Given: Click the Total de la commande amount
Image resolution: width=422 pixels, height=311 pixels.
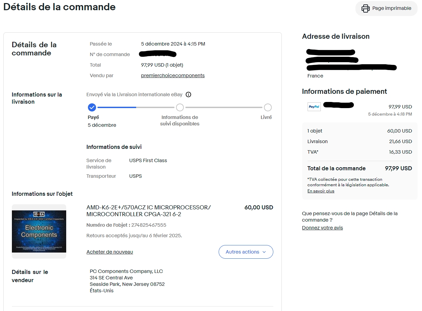Looking at the screenshot, I should tap(398, 168).
